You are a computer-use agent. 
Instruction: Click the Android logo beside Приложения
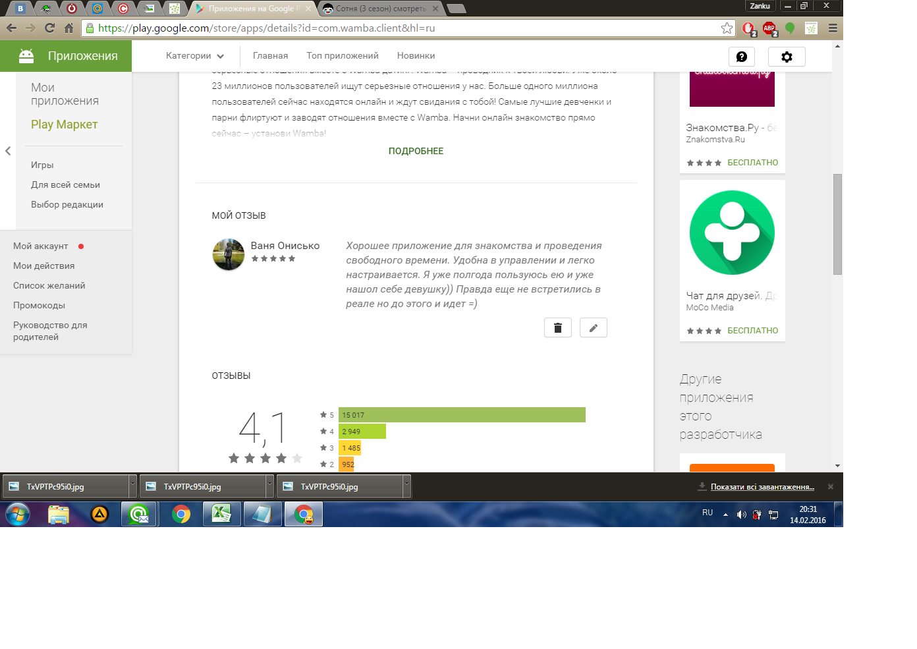click(x=26, y=56)
